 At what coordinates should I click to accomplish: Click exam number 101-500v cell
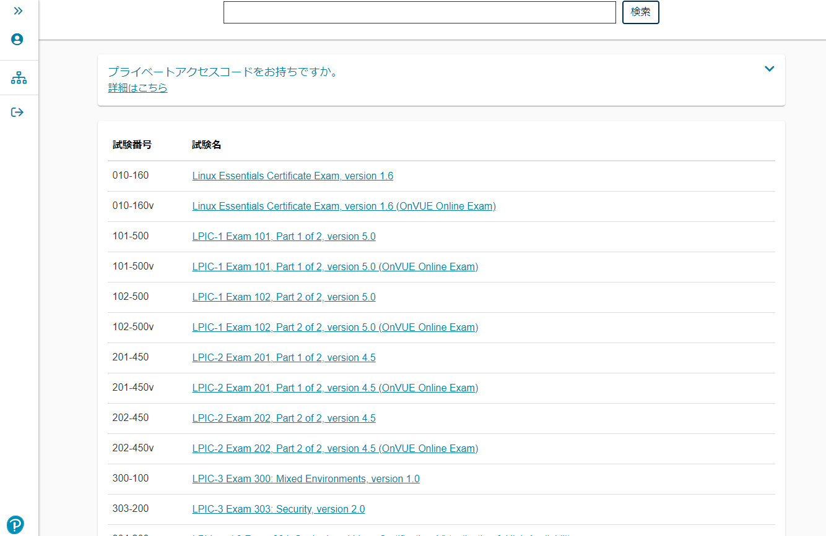pos(133,266)
